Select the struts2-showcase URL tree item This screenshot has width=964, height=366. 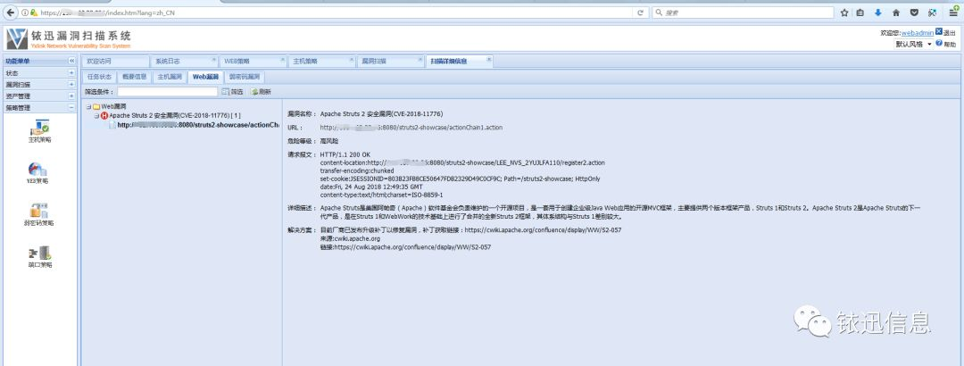[198, 125]
